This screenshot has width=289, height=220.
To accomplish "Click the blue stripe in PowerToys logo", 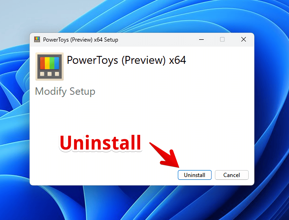I will click(57, 63).
